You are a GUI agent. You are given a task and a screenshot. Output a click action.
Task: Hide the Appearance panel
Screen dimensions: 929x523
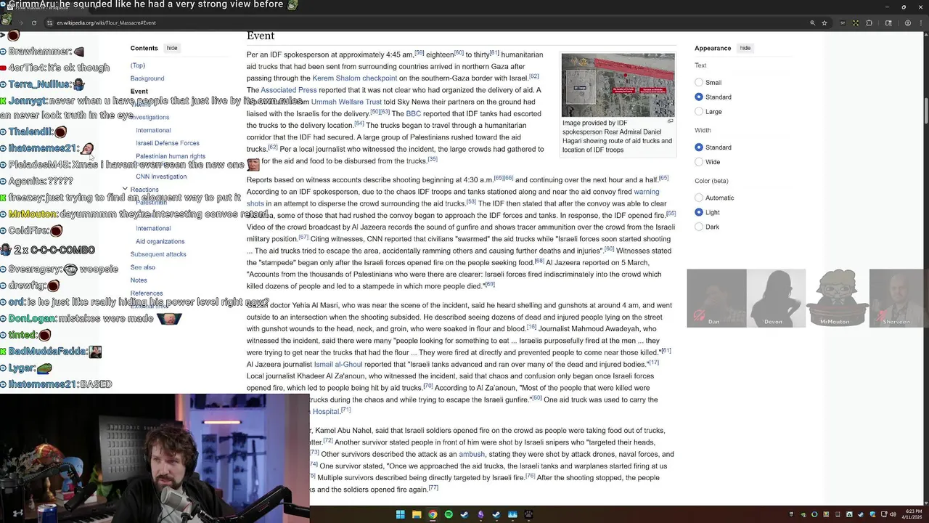click(745, 48)
